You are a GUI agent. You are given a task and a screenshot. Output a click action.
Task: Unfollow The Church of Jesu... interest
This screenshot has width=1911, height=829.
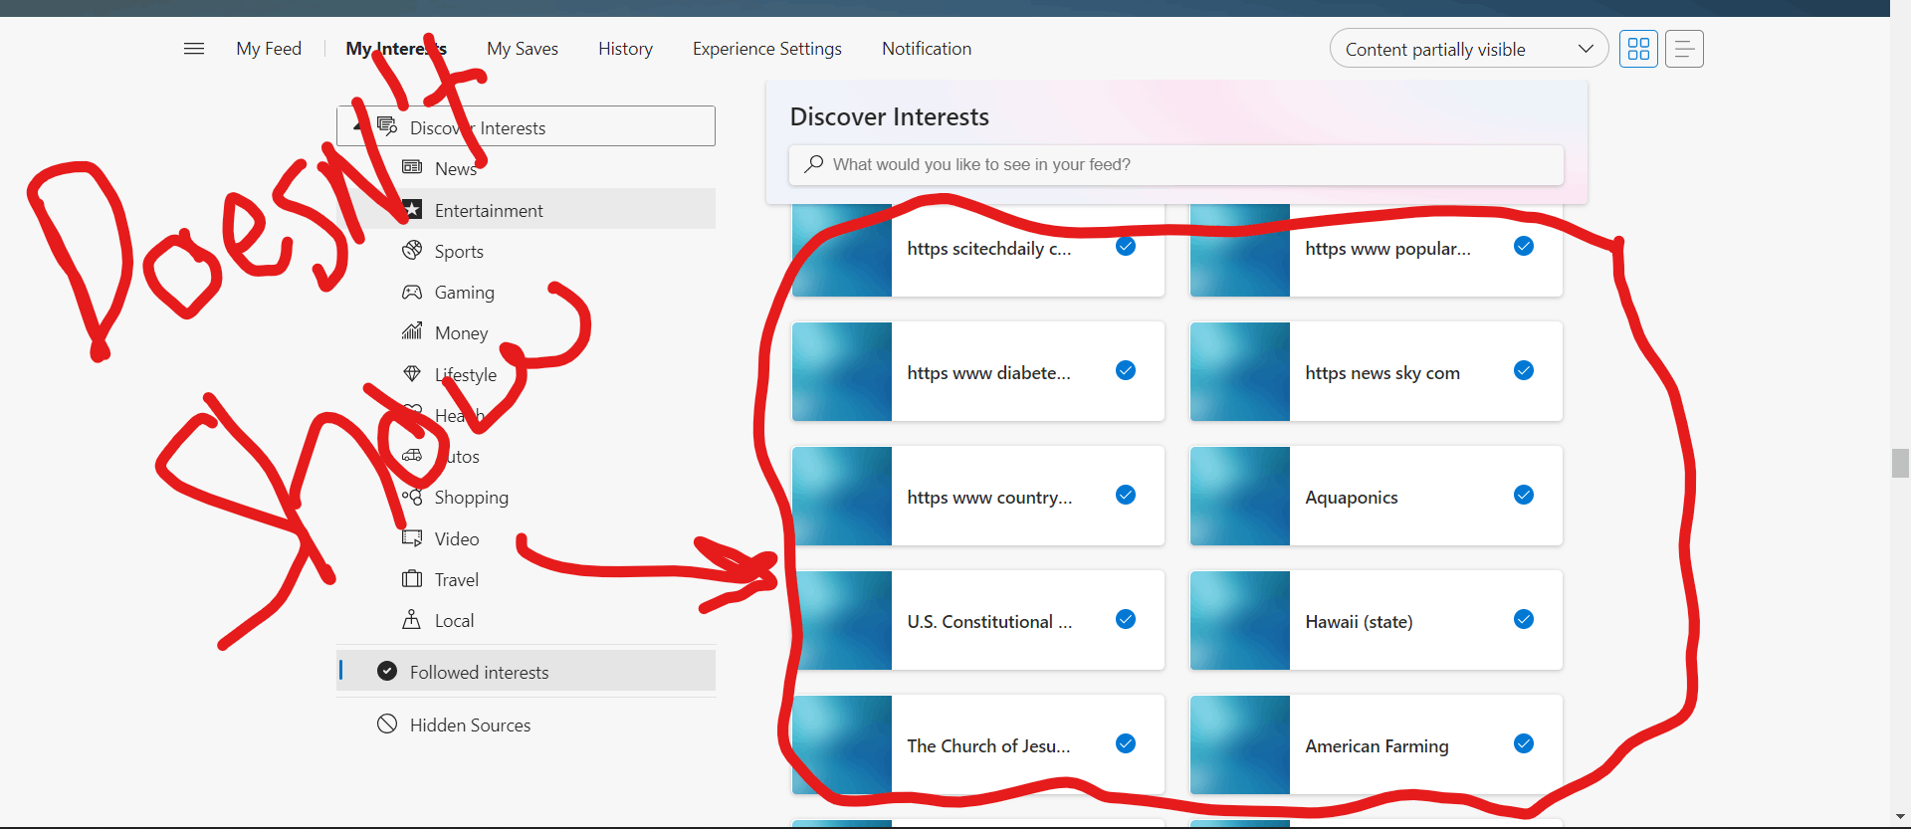(1126, 743)
